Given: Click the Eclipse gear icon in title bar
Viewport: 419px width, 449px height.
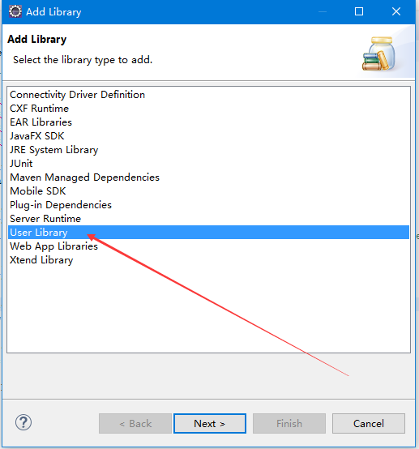Looking at the screenshot, I should 15,11.
